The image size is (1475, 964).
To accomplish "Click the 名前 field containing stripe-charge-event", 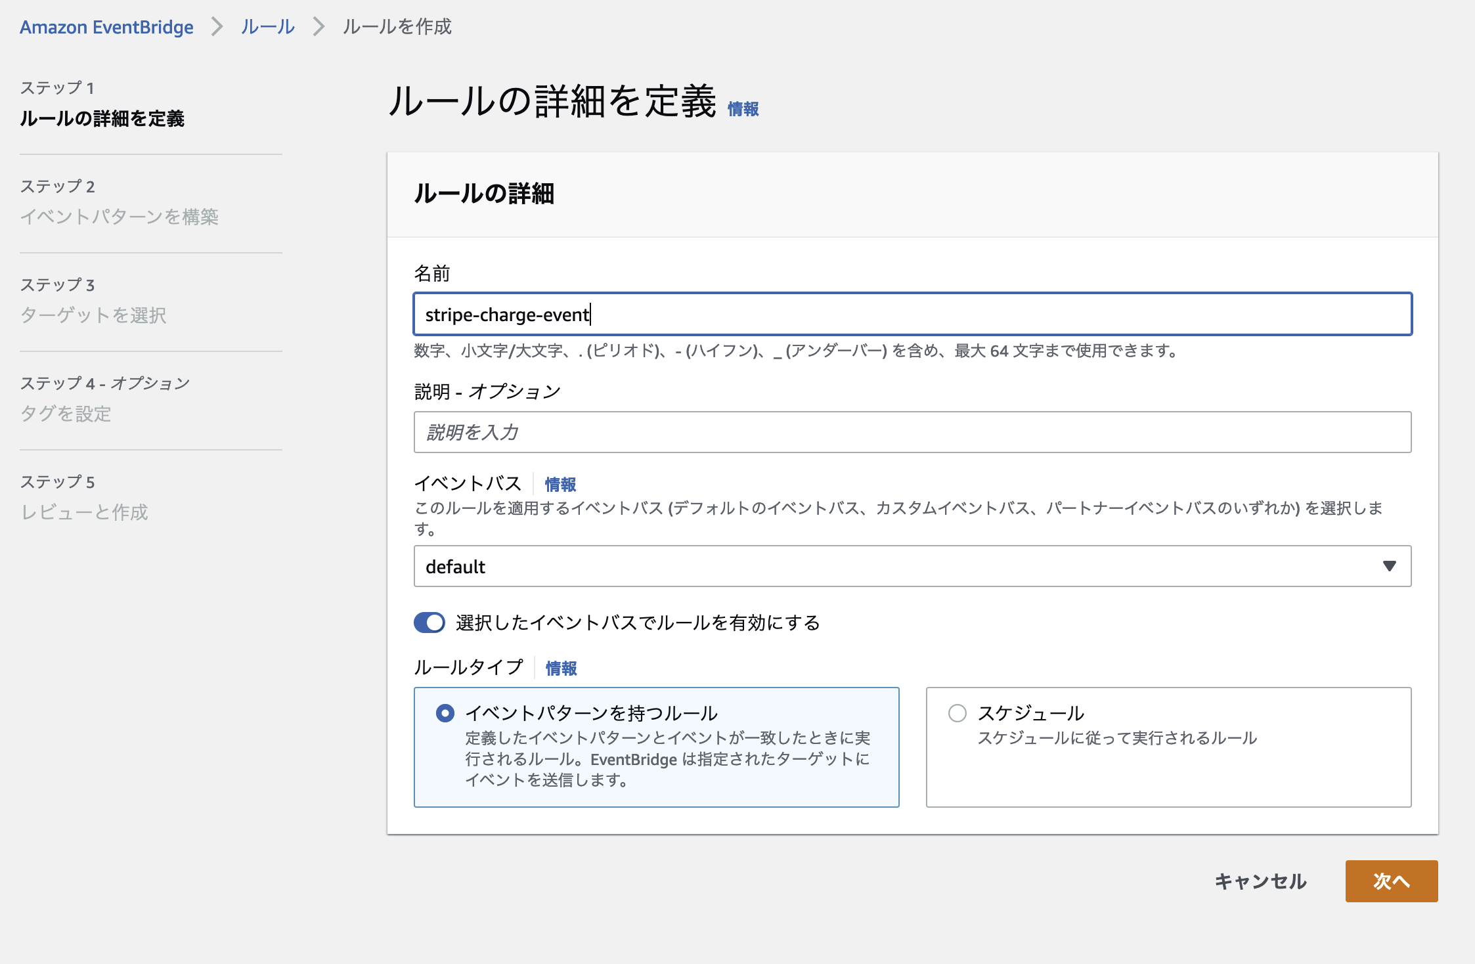I will tap(912, 315).
